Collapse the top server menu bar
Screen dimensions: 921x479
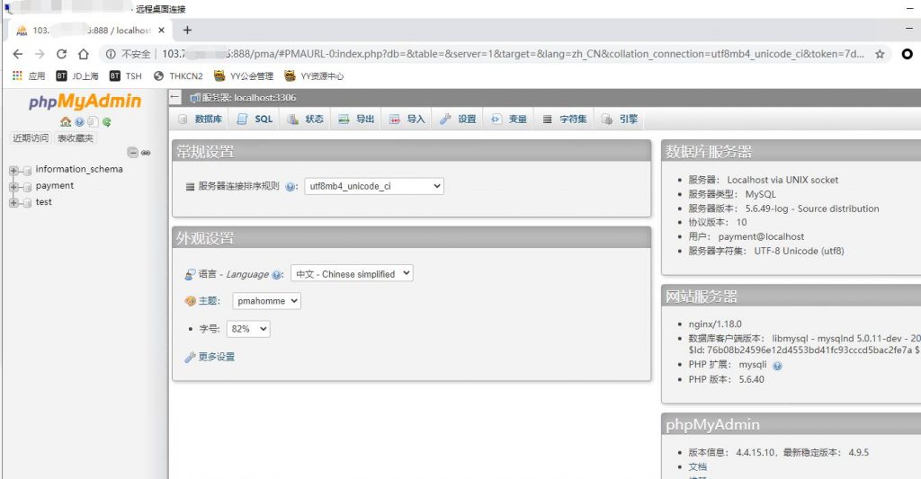[175, 97]
